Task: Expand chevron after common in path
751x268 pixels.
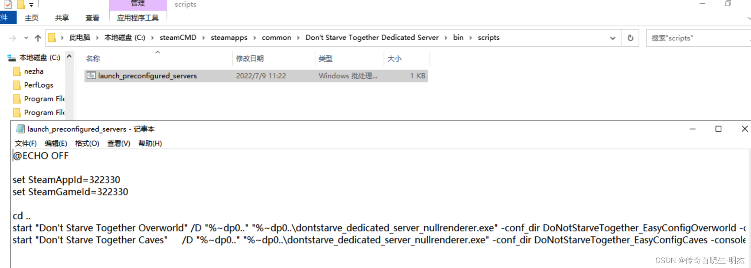Action: (x=298, y=38)
